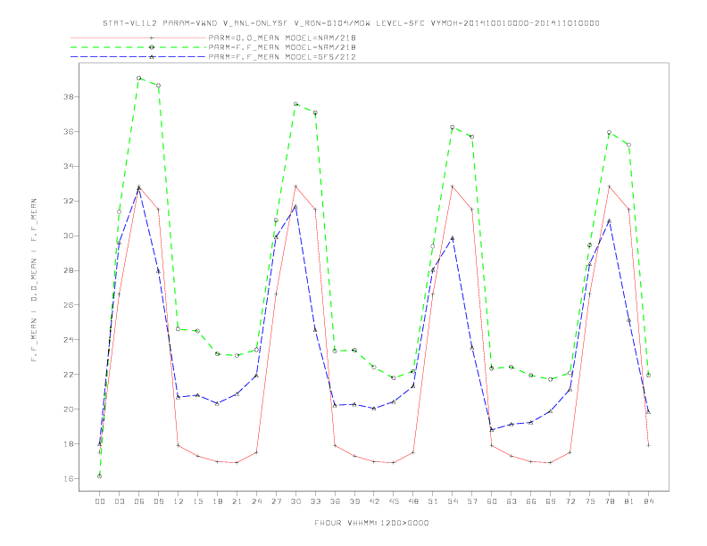Image resolution: width=707 pixels, height=546 pixels.
Task: Click the chart title starting with STAT=VL1L2
Action: point(351,23)
